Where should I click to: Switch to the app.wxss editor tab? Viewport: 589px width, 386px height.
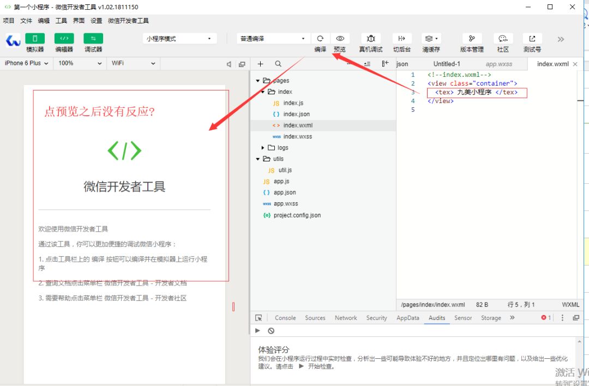point(499,64)
